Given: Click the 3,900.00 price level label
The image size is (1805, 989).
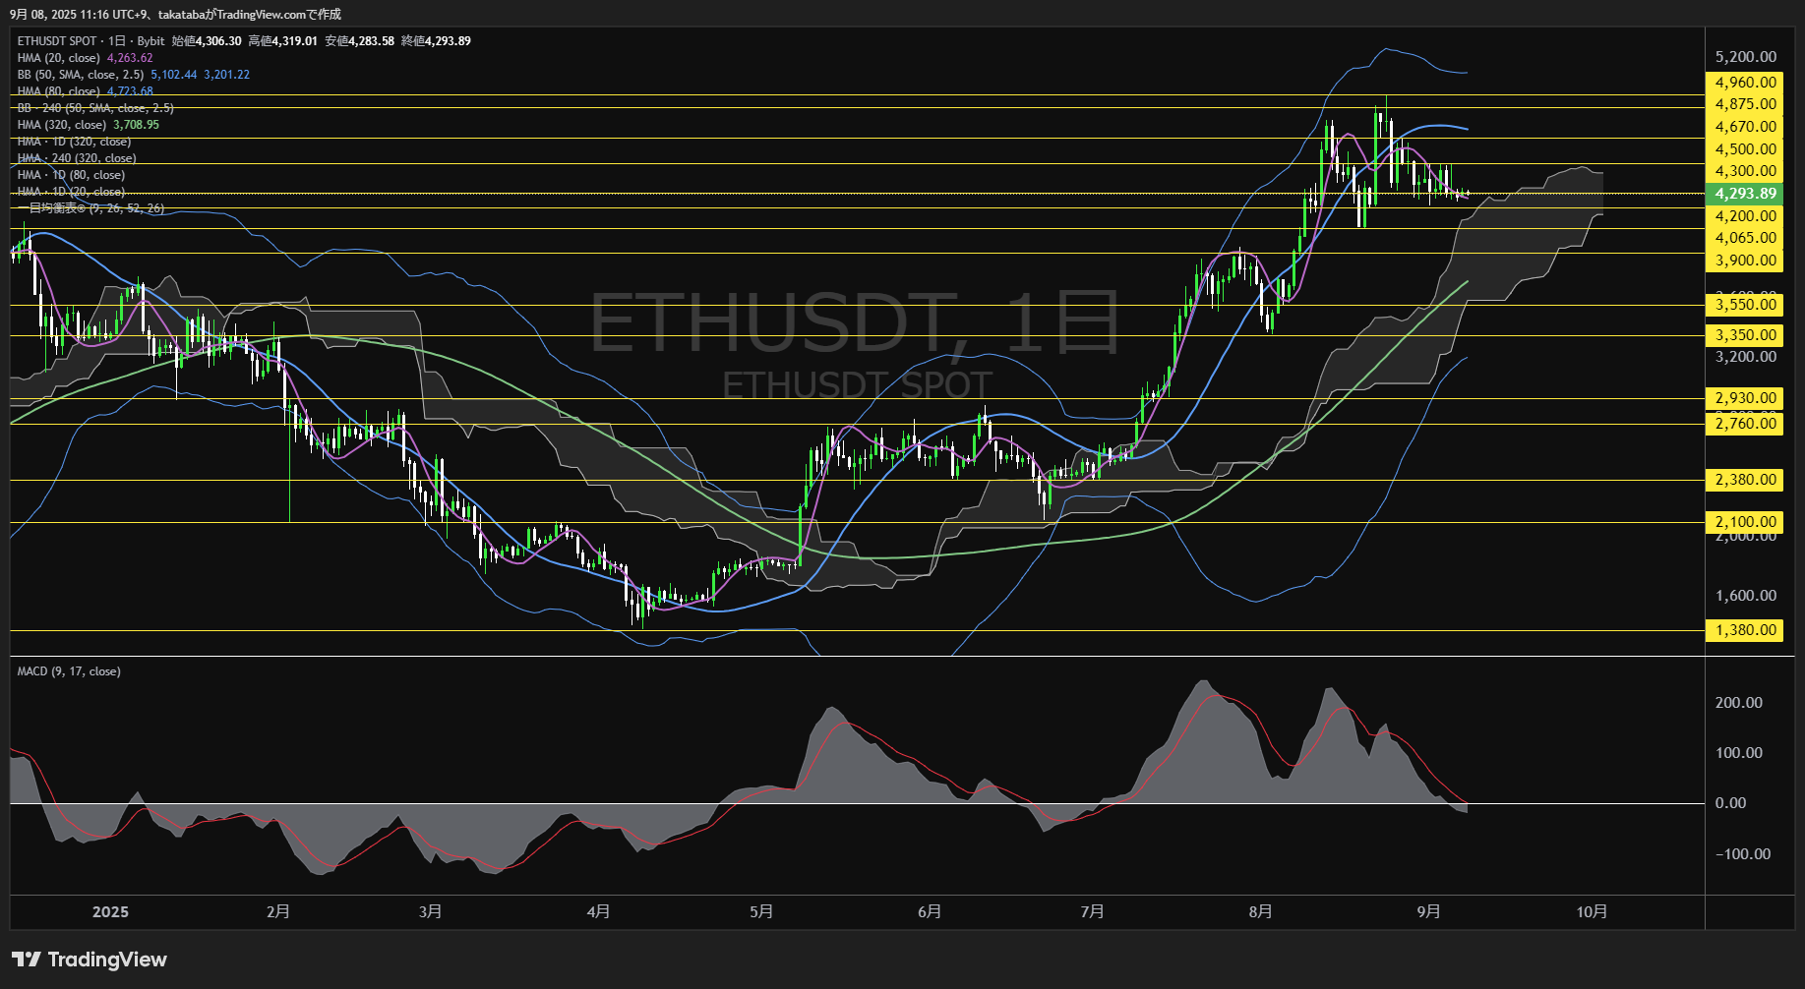Looking at the screenshot, I should pos(1744,261).
